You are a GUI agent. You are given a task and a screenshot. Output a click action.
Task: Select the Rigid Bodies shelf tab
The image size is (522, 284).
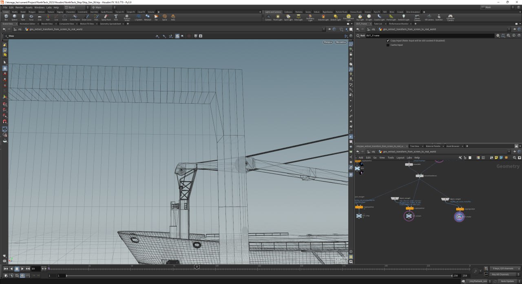pos(327,12)
